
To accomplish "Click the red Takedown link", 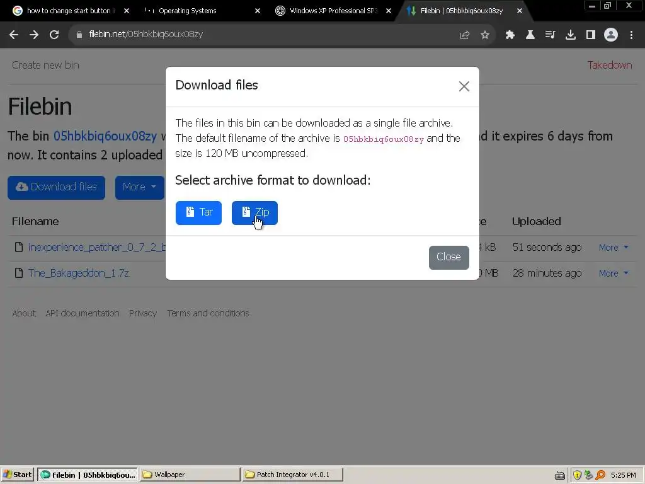I will click(x=610, y=65).
